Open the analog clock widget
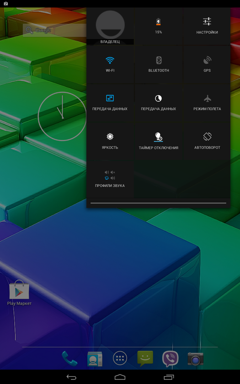 pyautogui.click(x=62, y=116)
